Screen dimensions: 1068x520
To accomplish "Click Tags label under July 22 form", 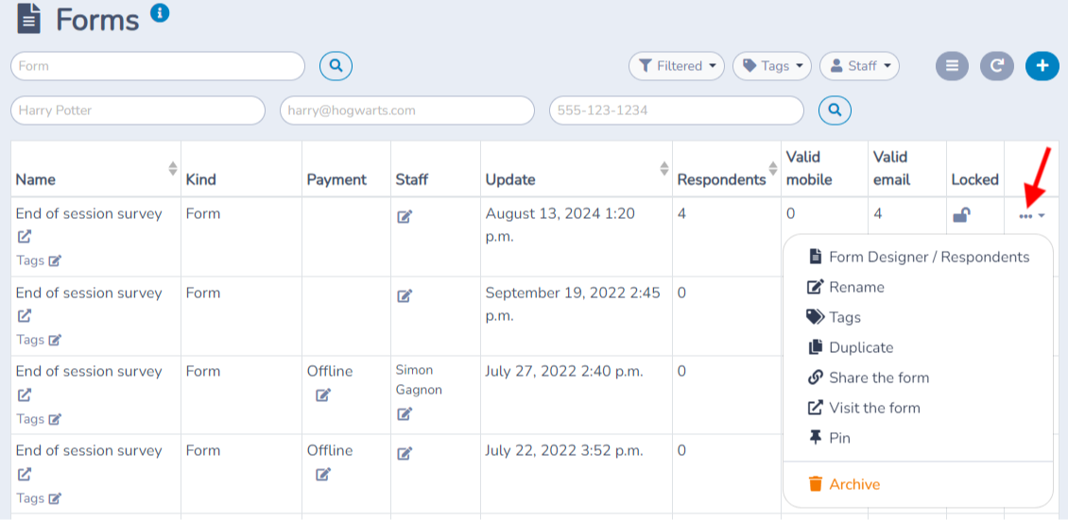I will [x=30, y=498].
